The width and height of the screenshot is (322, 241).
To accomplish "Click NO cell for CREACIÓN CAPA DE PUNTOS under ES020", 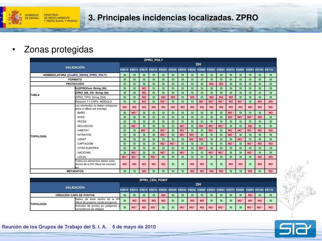I will tap(163, 195).
